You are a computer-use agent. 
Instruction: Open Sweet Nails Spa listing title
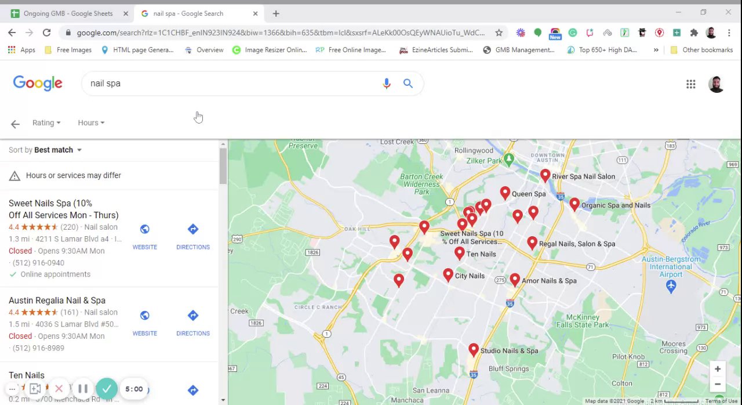tap(64, 209)
